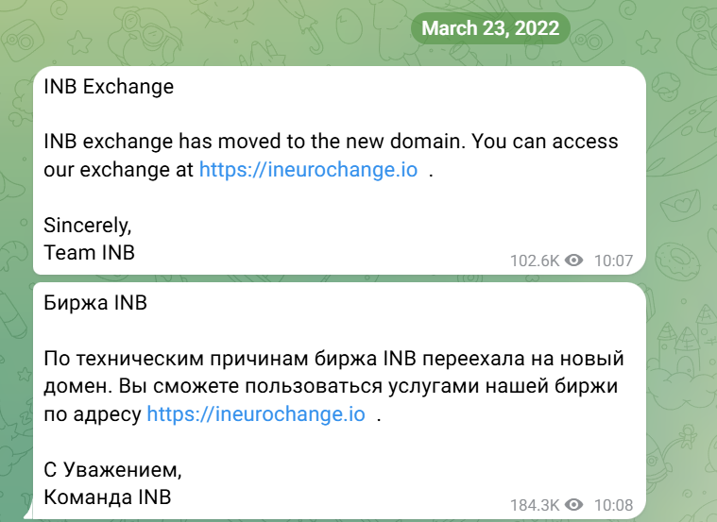
Task: Click the 184.3K view count
Action: coord(535,504)
